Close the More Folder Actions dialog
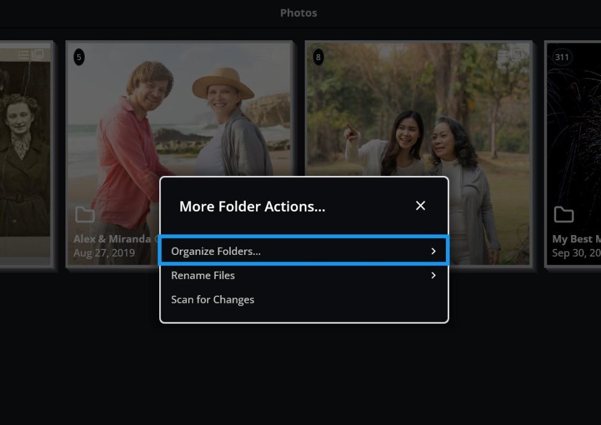The height and width of the screenshot is (425, 601). coord(421,206)
